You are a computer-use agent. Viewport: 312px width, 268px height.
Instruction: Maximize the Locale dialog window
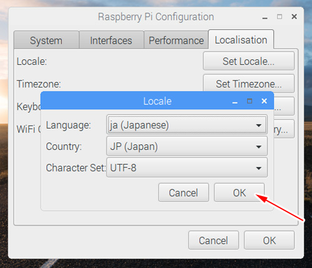[250, 101]
